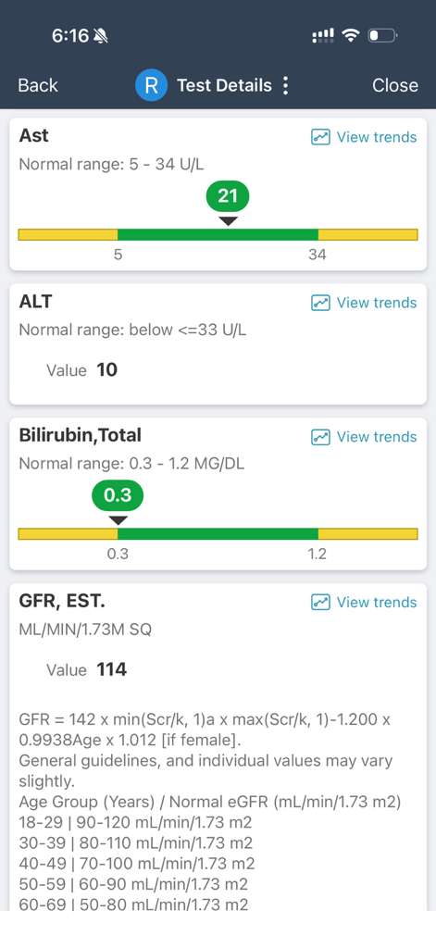Tap the green 0.3 bilirubin marker

(x=118, y=496)
